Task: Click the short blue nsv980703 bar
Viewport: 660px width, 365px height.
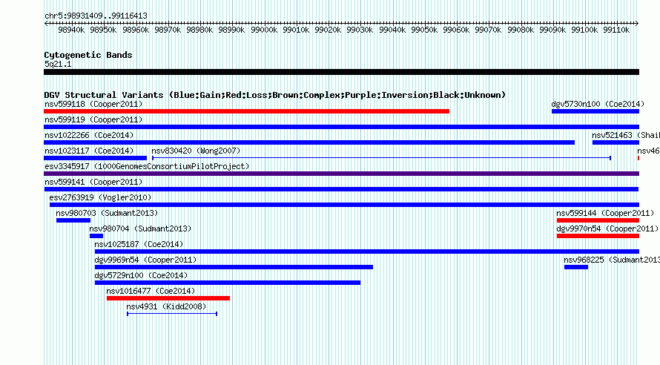Action: [x=73, y=220]
